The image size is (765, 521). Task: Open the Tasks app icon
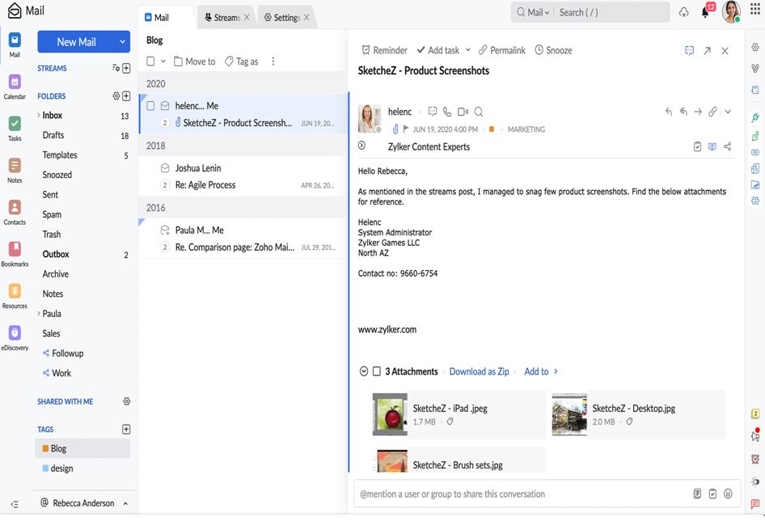pyautogui.click(x=15, y=126)
